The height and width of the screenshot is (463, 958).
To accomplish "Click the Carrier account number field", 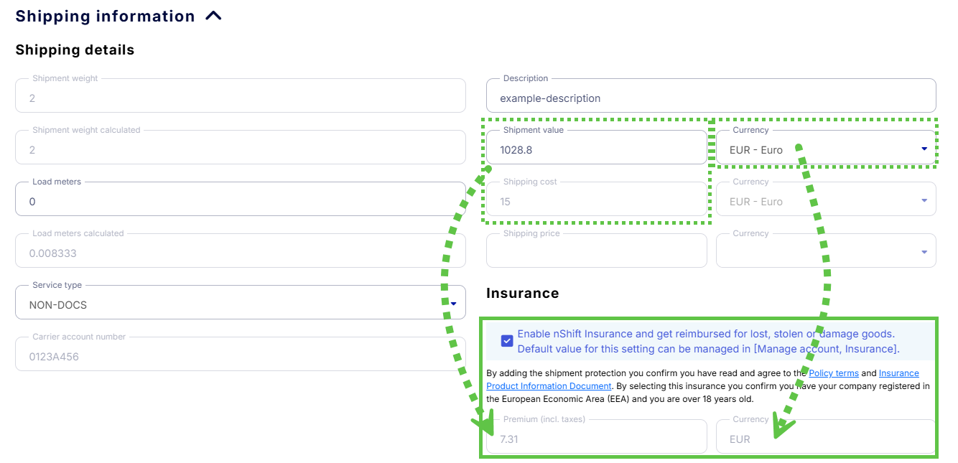I will pos(240,357).
